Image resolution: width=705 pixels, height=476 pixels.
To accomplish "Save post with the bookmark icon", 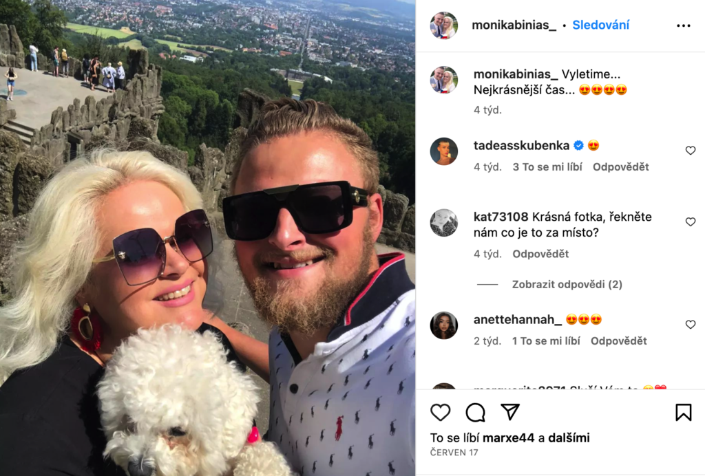I will click(684, 412).
